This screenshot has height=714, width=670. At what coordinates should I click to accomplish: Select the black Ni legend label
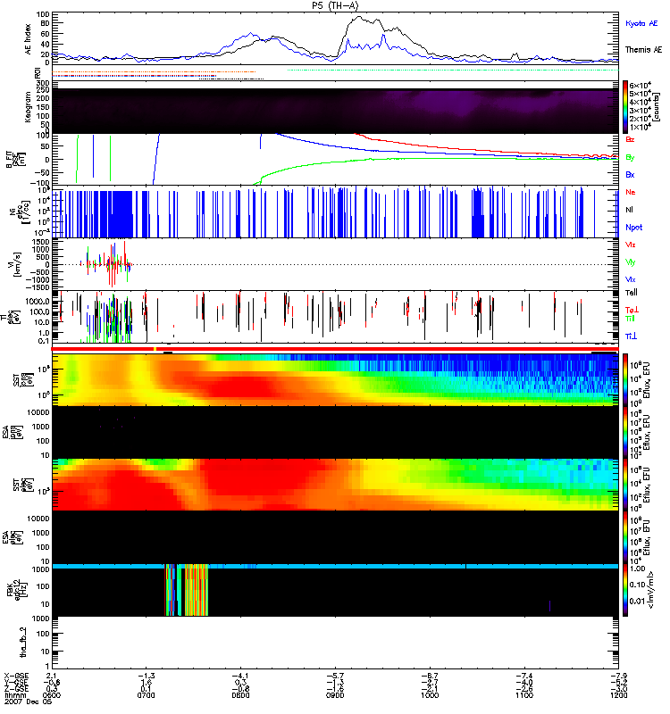coord(629,210)
